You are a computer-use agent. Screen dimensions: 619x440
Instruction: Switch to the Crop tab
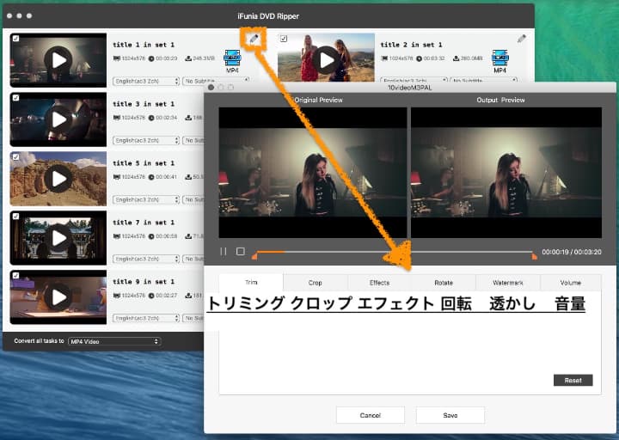click(315, 283)
